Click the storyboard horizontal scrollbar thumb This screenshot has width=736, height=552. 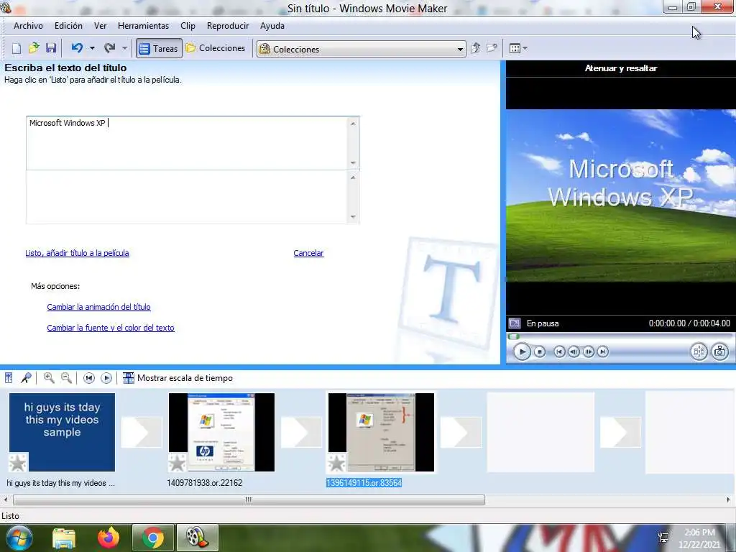click(x=249, y=500)
